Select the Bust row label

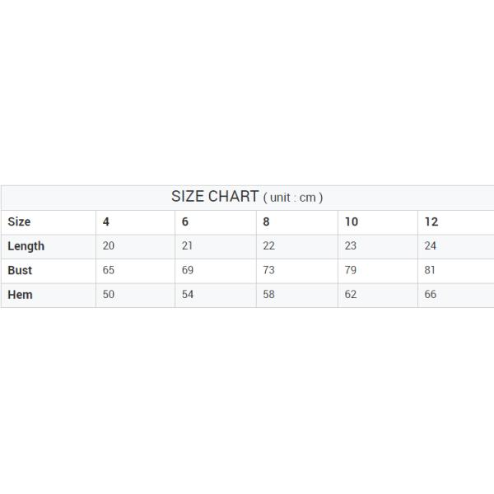(x=20, y=270)
